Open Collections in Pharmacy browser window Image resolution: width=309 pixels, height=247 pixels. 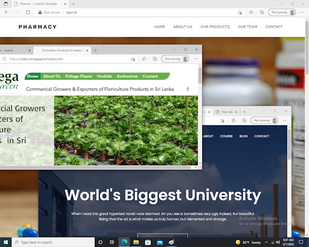tap(262, 12)
